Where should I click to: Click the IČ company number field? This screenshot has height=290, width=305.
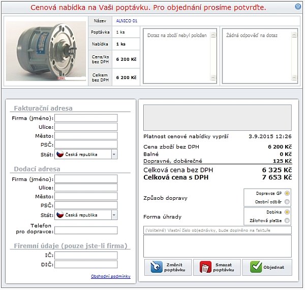[x=86, y=255]
